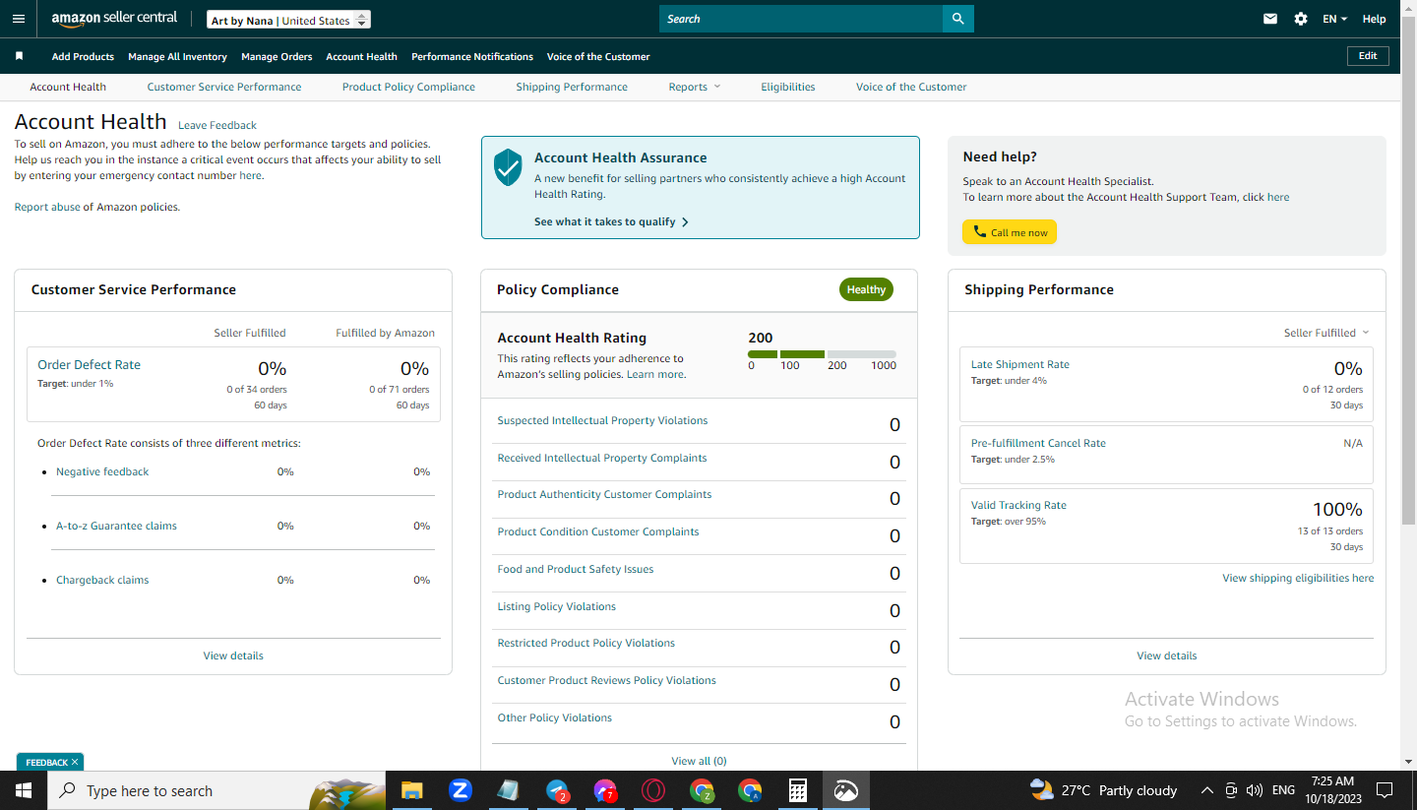Select the Account Health sub-tab
The width and height of the screenshot is (1417, 810).
(68, 87)
